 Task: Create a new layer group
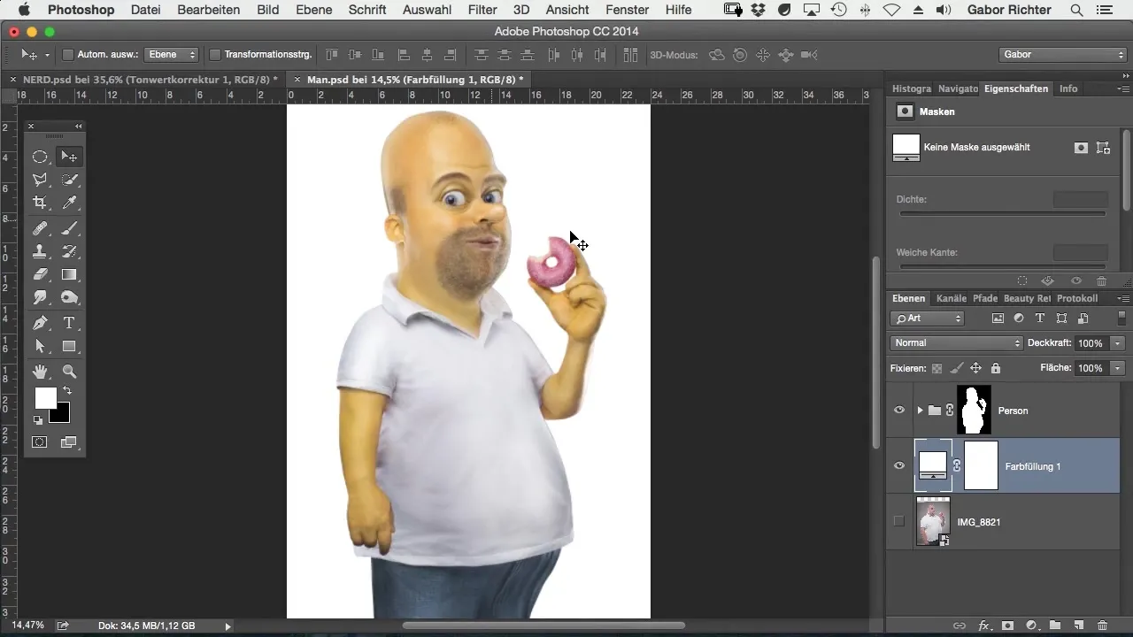click(x=1055, y=625)
